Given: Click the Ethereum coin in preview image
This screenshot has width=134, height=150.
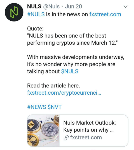Looking at the screenshot, I should (33, 126).
